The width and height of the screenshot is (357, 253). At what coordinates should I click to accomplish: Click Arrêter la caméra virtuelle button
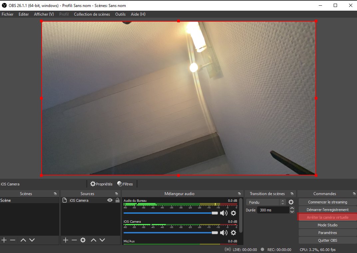327,217
